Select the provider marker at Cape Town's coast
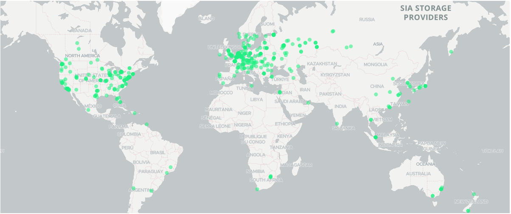The image size is (511, 214). 257,189
